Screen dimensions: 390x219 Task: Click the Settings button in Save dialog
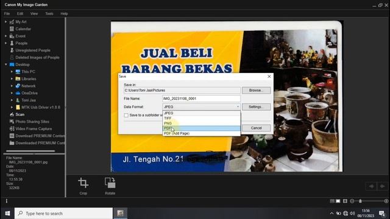coord(256,107)
